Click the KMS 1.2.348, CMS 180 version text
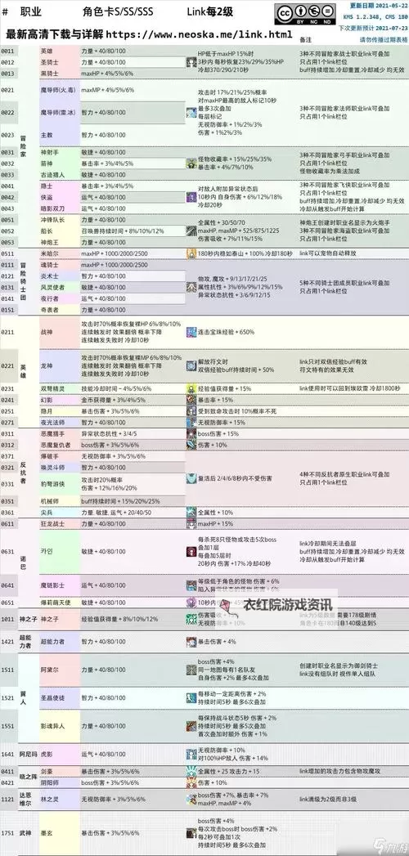 tap(375, 16)
